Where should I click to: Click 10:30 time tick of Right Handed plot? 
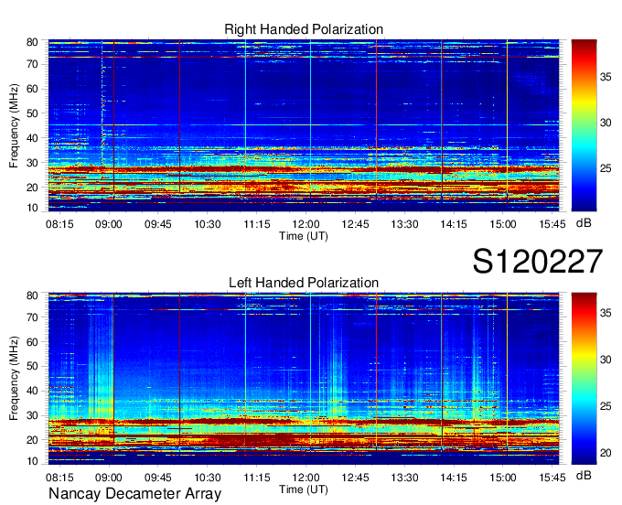(x=208, y=224)
